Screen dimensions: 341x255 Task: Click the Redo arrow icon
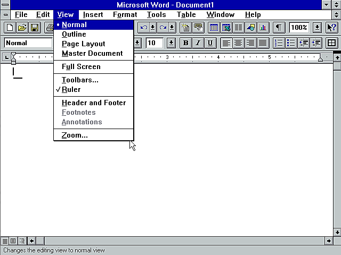tap(163, 28)
